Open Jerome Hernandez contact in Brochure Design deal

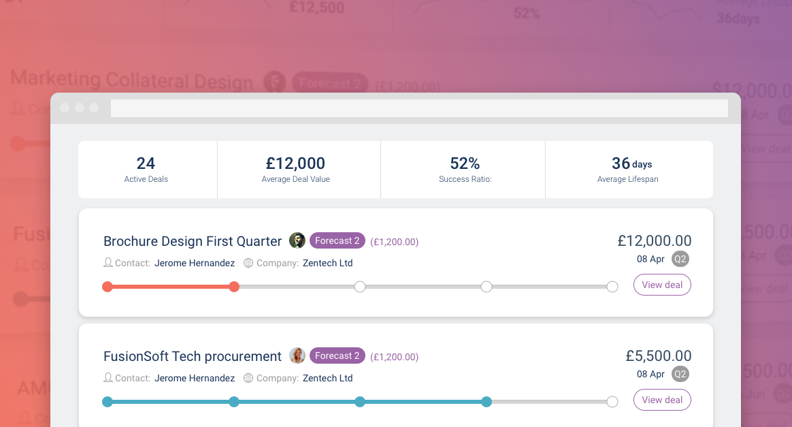pyautogui.click(x=195, y=263)
